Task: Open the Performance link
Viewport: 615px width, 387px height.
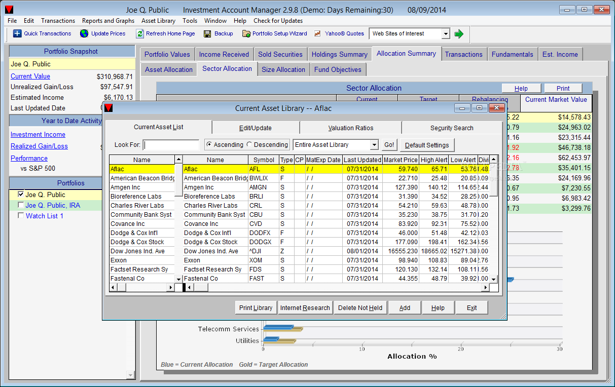Action: [29, 158]
